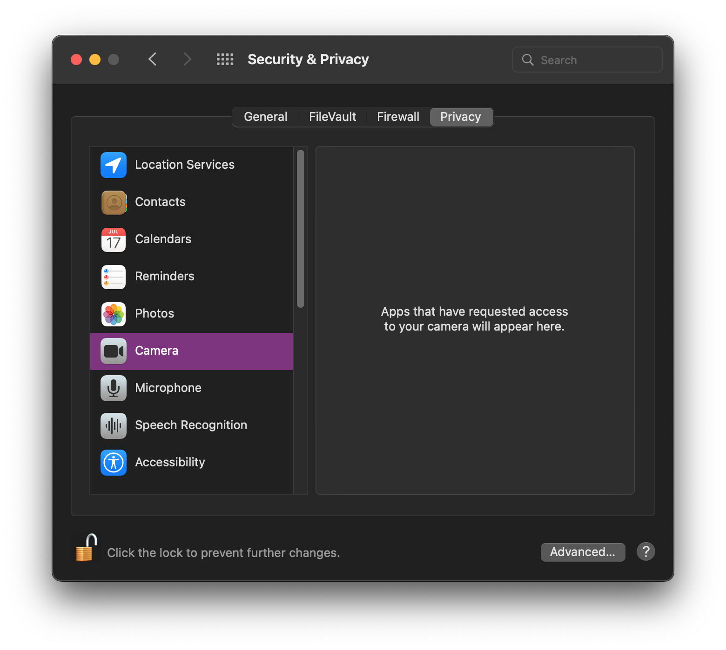Select the Camera label
The width and height of the screenshot is (726, 650).
pyautogui.click(x=156, y=351)
